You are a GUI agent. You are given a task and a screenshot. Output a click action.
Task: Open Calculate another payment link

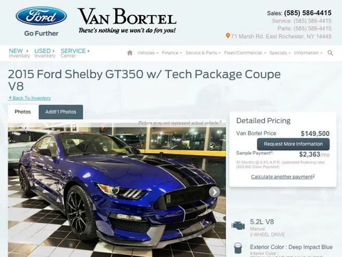283,177
